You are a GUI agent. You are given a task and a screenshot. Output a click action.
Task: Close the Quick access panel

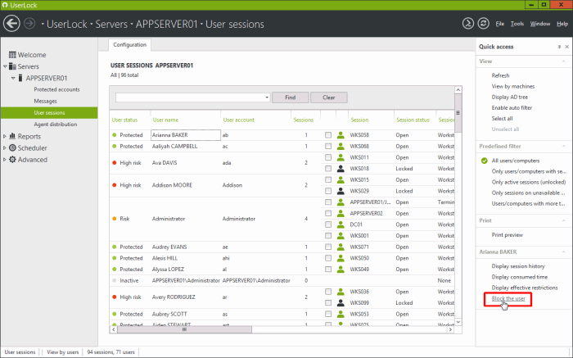[x=566, y=47]
